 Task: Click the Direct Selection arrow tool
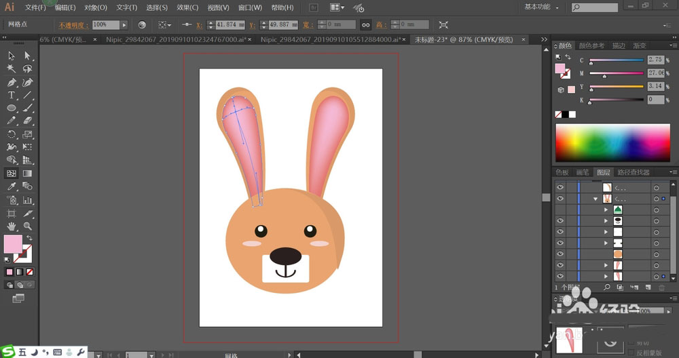28,56
